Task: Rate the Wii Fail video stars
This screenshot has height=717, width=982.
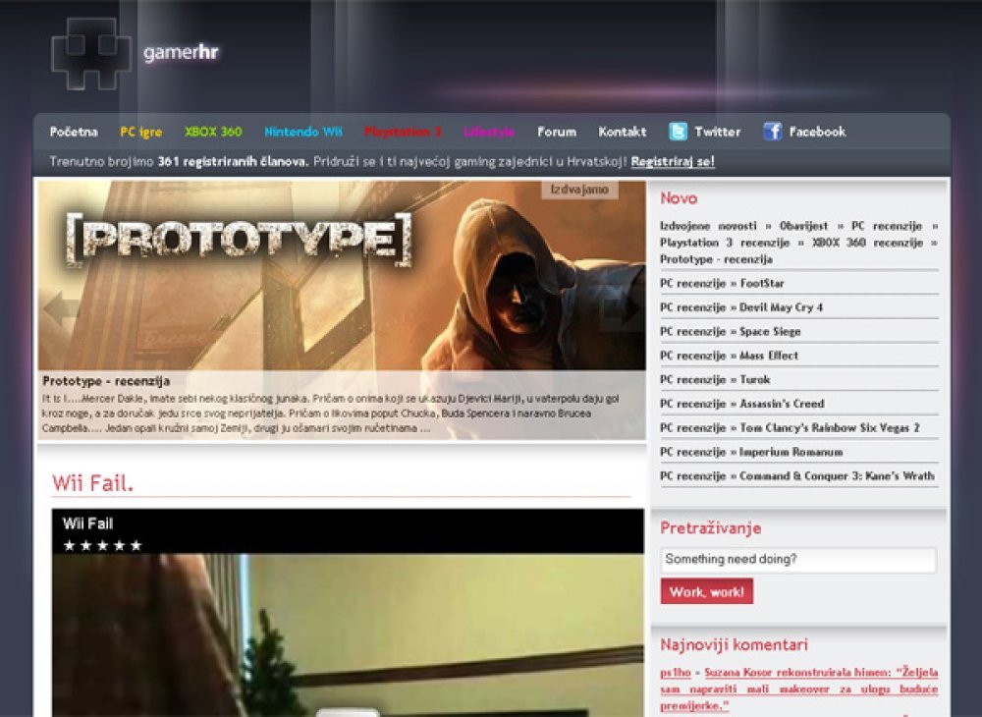Action: click(103, 545)
